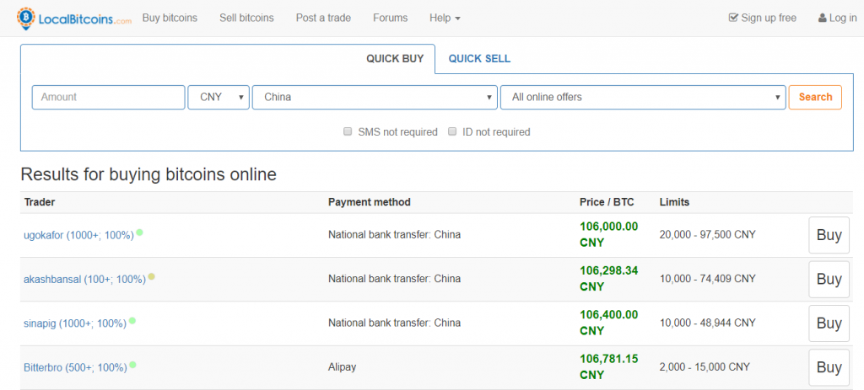Open trader akashbansal profile link

pyautogui.click(x=85, y=280)
